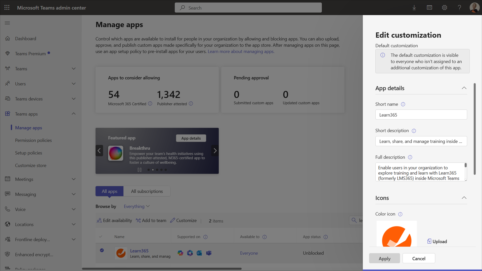Show next featured app with right arrow
The image size is (482, 271).
(x=215, y=151)
